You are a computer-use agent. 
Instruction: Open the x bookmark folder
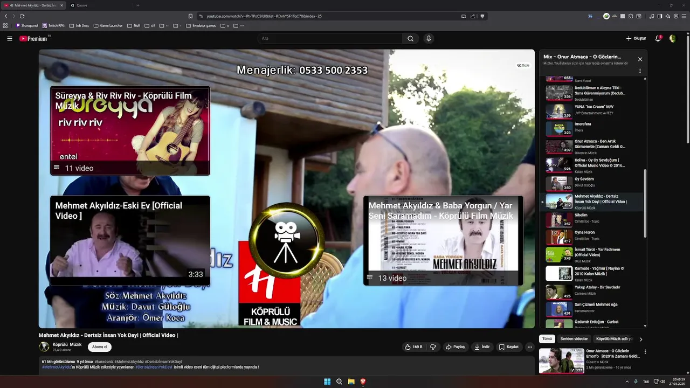[x=225, y=25]
